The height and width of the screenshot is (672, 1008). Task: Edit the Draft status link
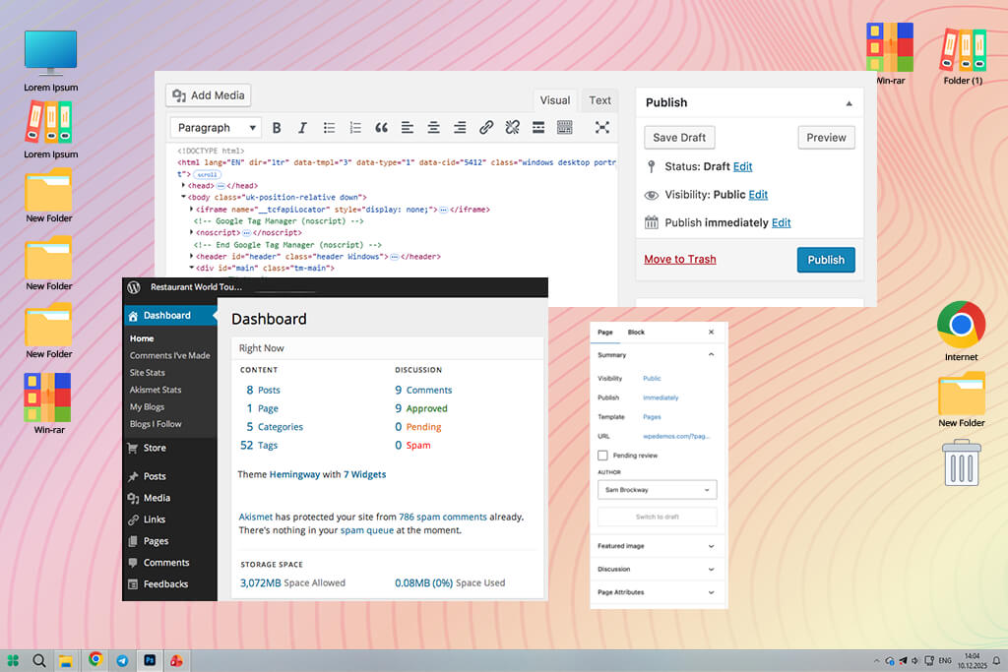coord(742,166)
